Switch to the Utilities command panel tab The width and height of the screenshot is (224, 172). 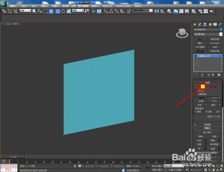pos(220,25)
